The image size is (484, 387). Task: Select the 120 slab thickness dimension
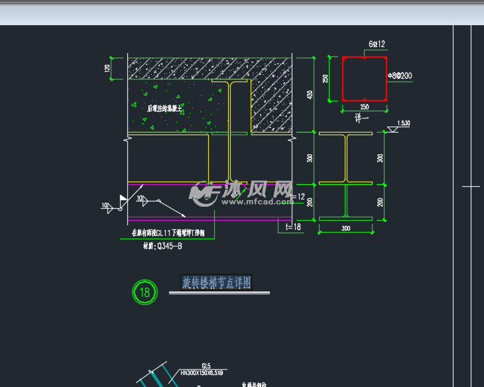click(x=107, y=68)
